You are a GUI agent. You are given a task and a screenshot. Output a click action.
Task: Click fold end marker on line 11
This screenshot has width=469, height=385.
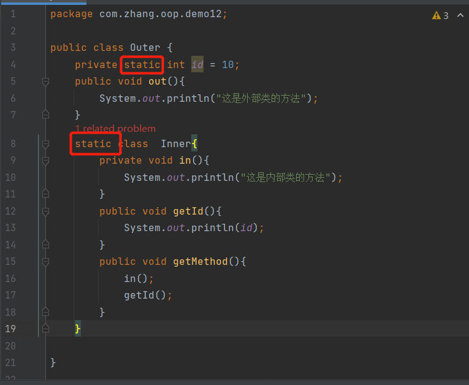45,194
